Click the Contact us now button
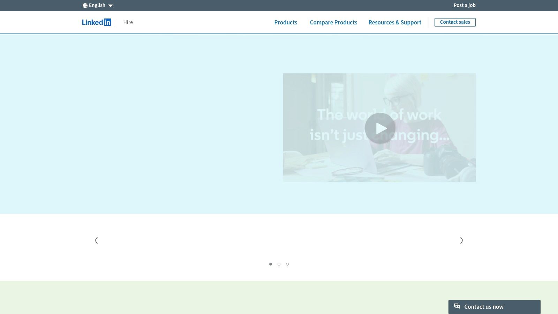The width and height of the screenshot is (558, 314). [494, 306]
